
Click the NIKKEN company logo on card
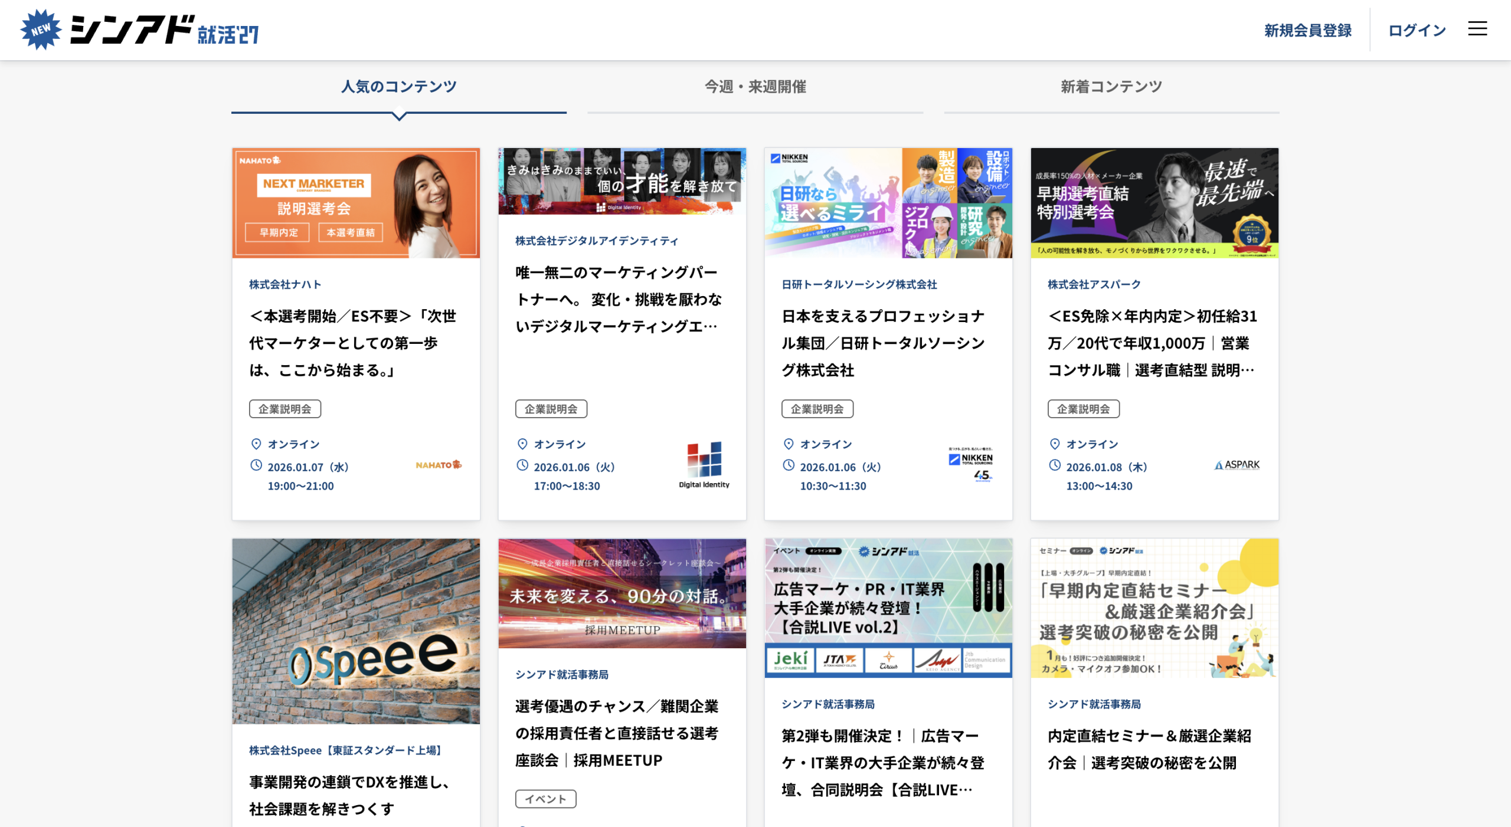click(x=970, y=464)
